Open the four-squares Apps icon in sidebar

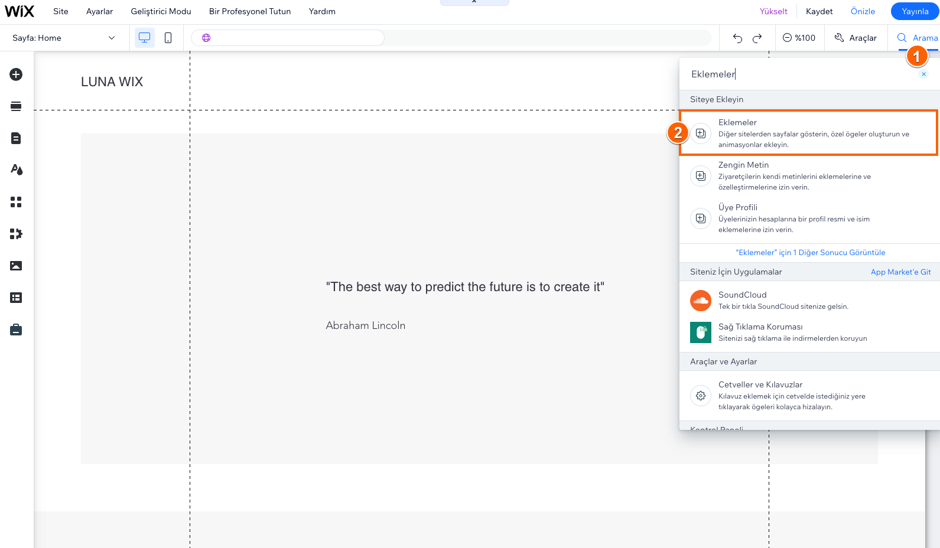tap(16, 202)
